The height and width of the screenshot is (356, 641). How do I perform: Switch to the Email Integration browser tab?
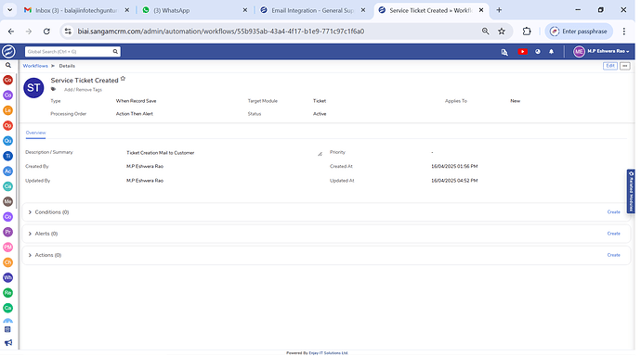[x=313, y=10]
